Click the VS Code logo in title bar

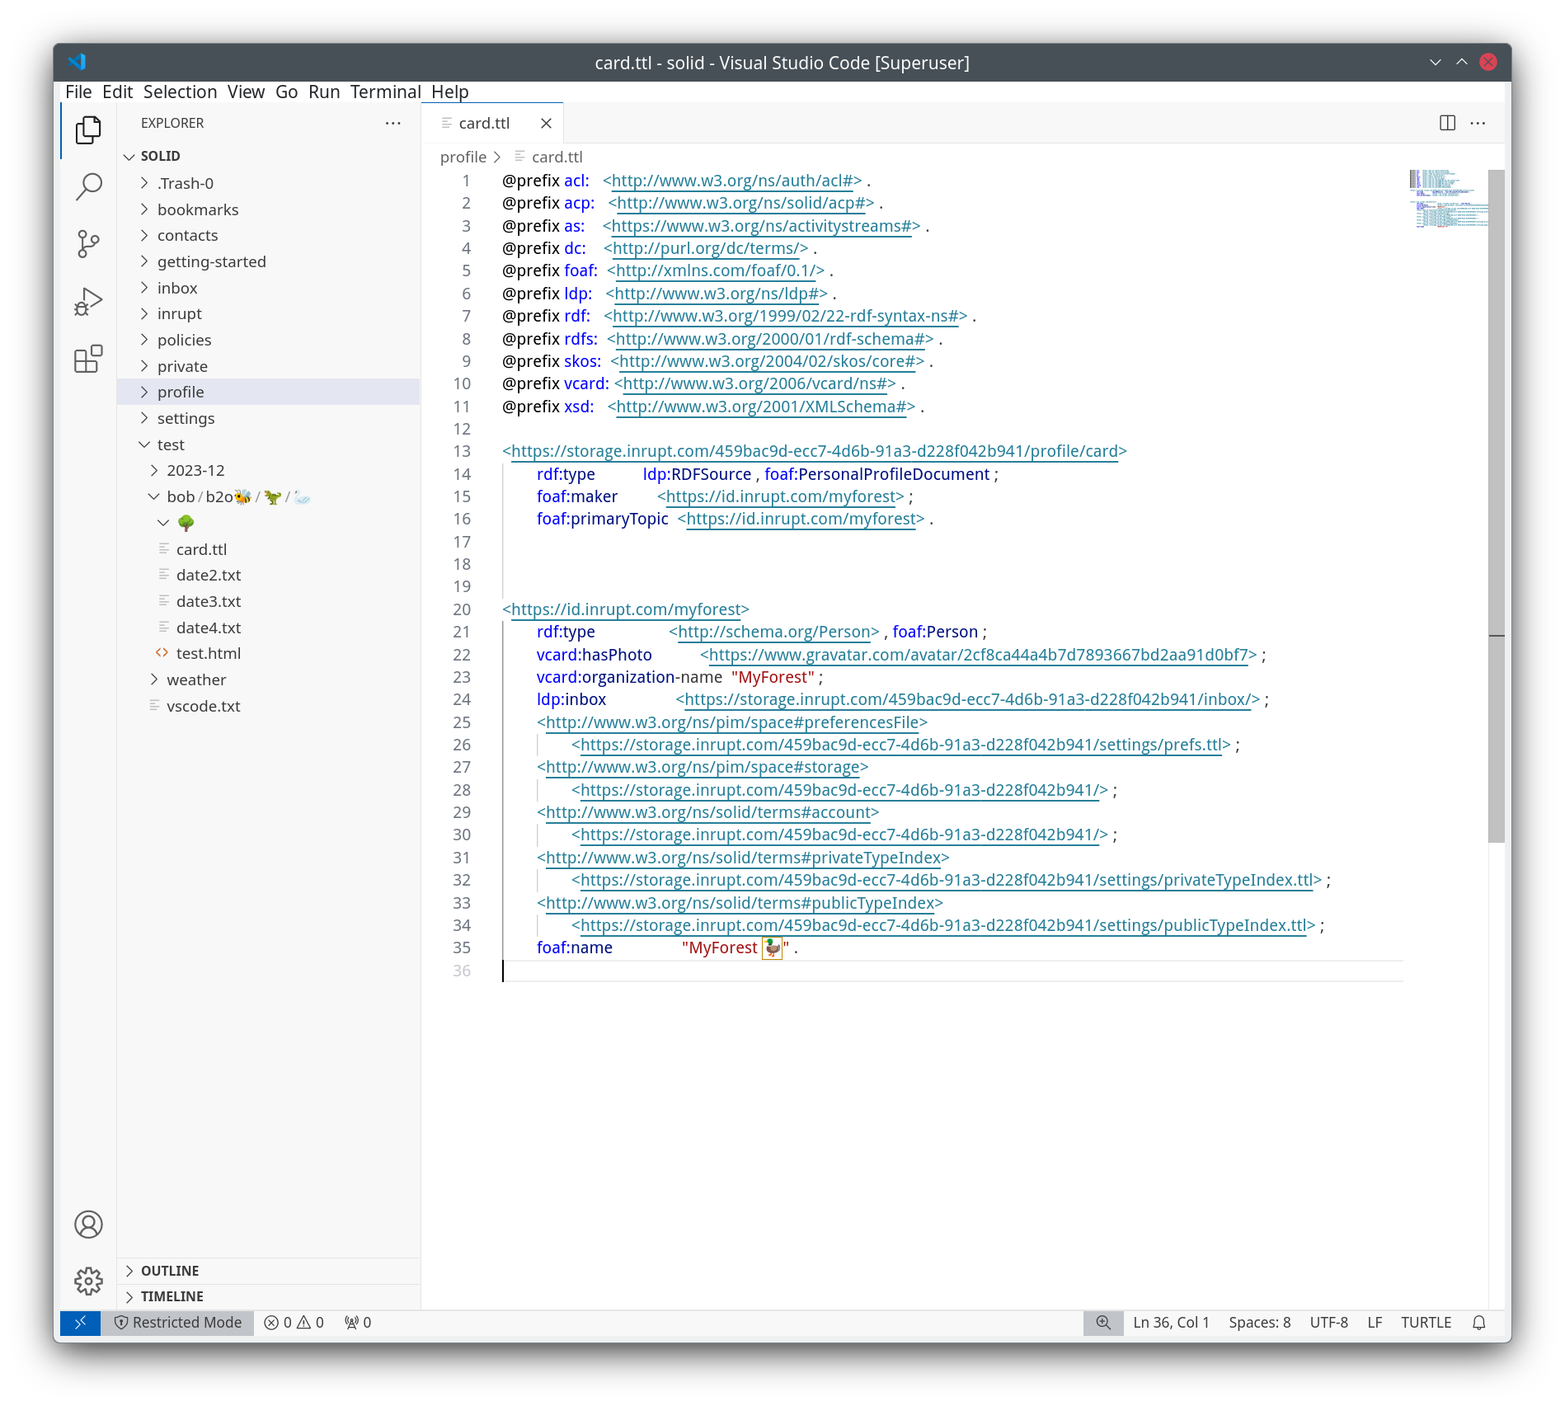[x=77, y=62]
